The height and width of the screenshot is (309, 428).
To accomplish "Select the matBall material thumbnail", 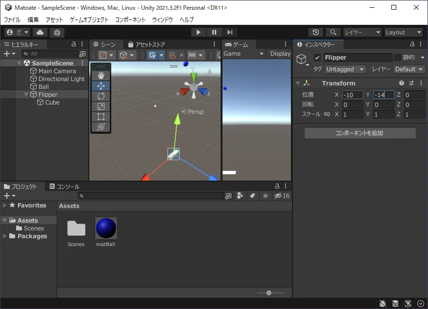I will pos(106,228).
